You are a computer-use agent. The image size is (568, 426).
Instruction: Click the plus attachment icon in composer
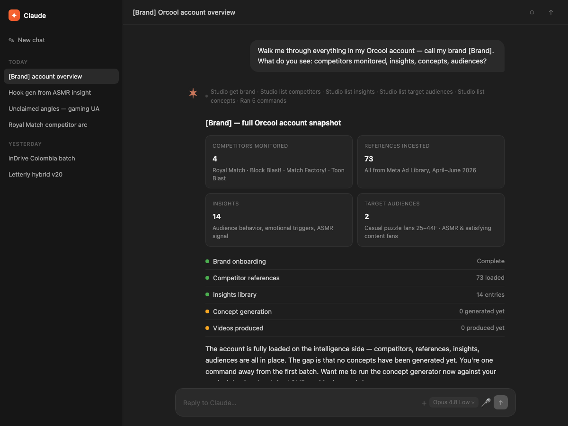(x=424, y=403)
